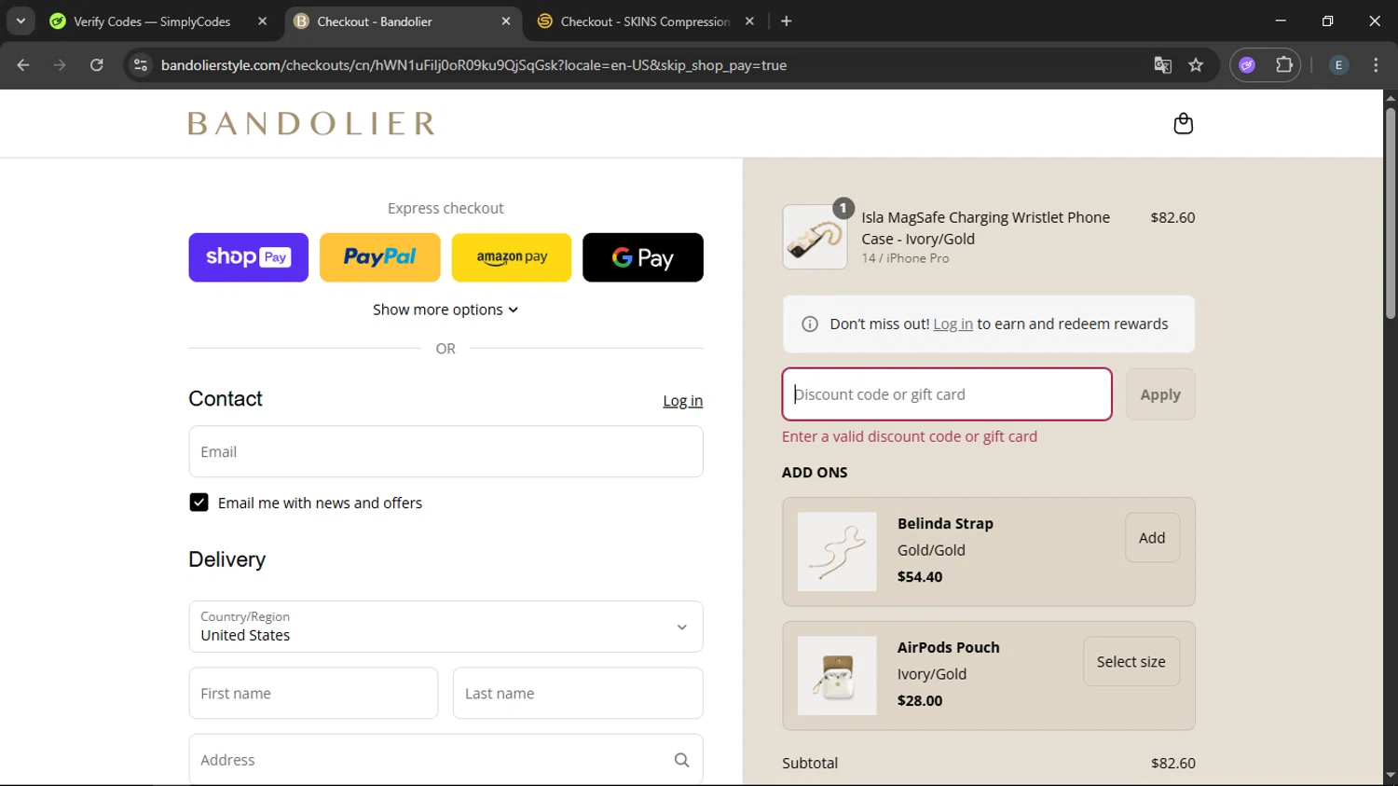1398x786 pixels.
Task: Click the Belinda Strap price $54.40
Action: coord(920,577)
